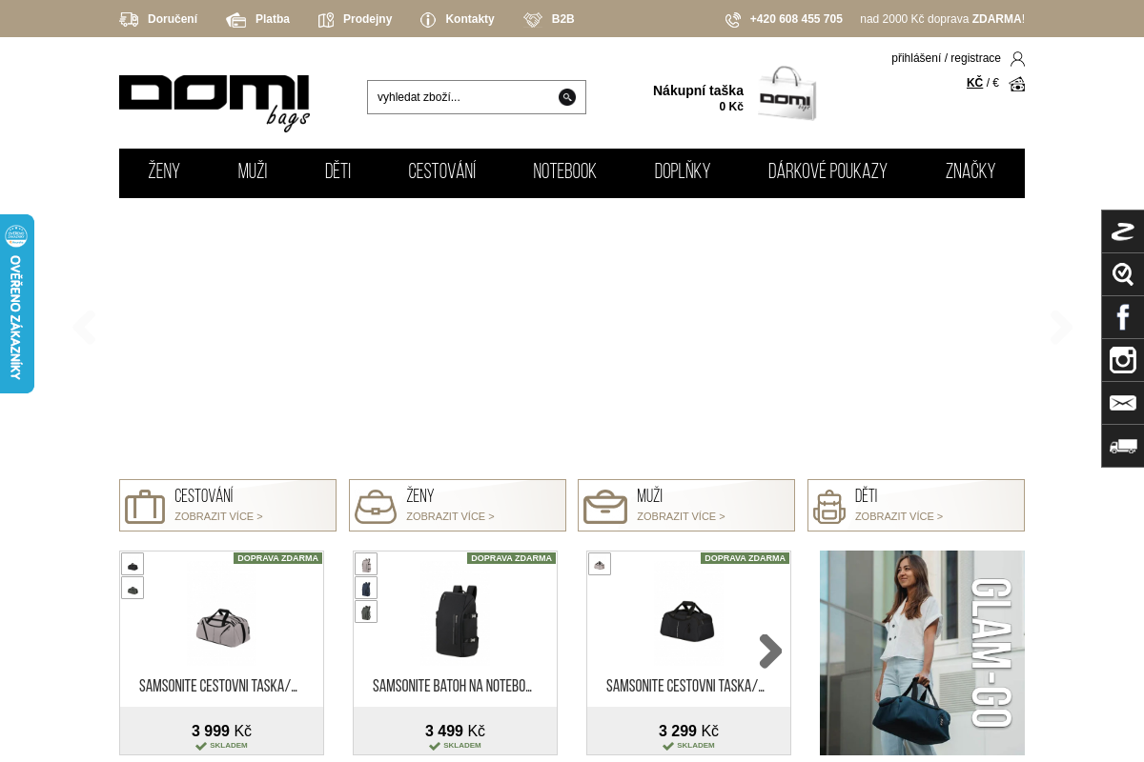Open the CESTOVÁNÍ menu

coord(442,172)
